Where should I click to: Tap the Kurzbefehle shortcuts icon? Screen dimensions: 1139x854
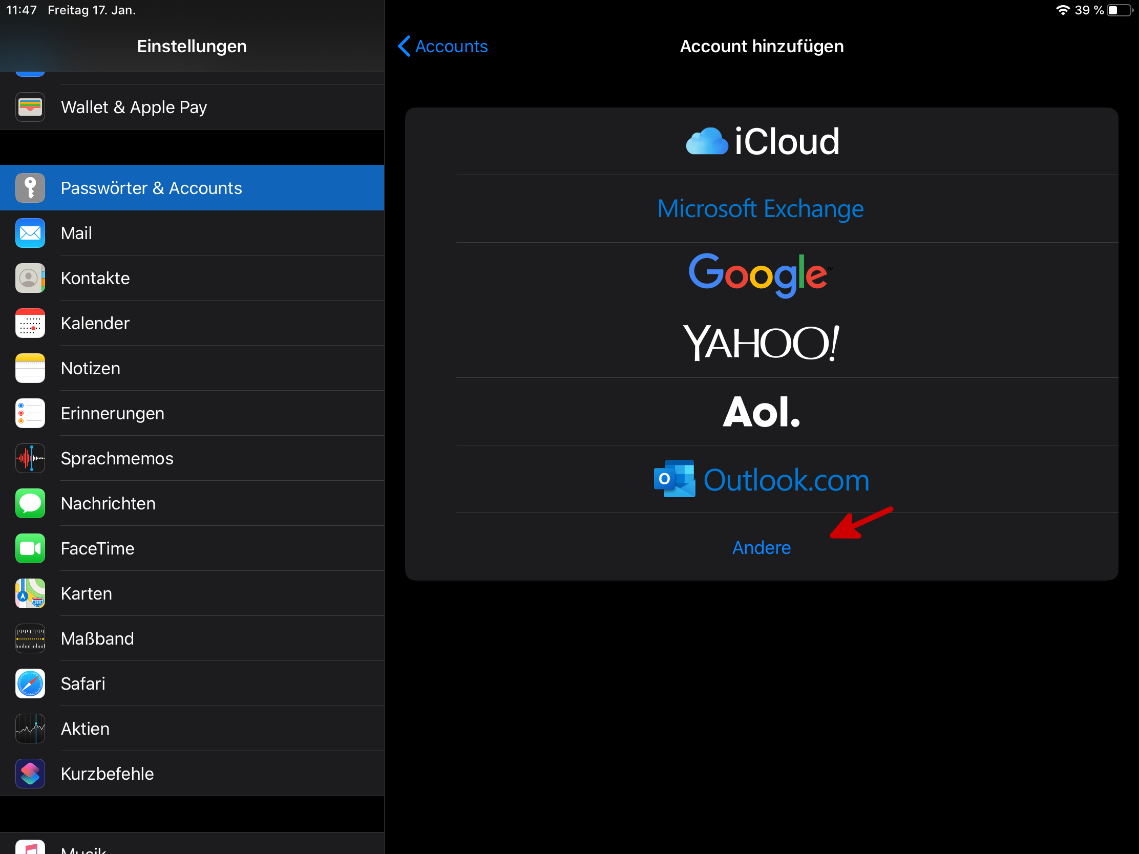pos(30,774)
